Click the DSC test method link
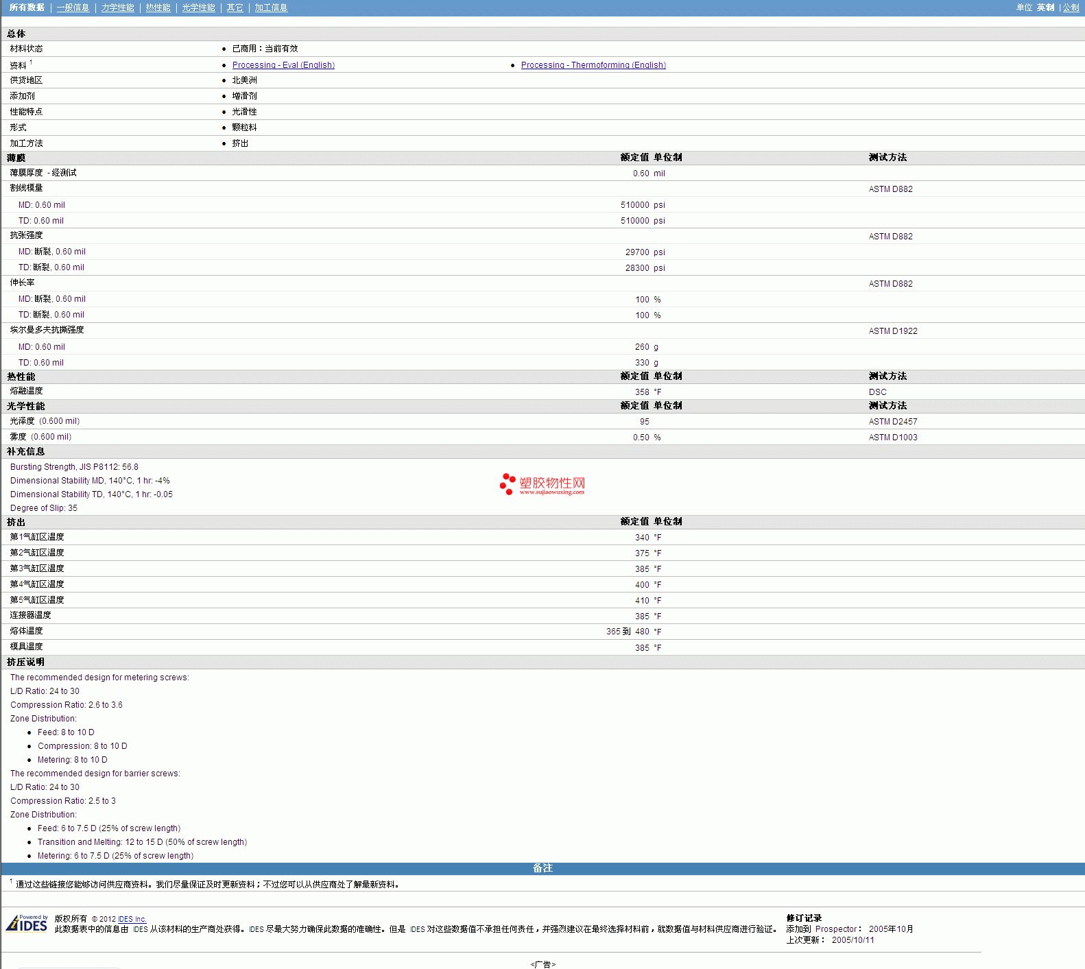The width and height of the screenshot is (1085, 969). pos(877,392)
